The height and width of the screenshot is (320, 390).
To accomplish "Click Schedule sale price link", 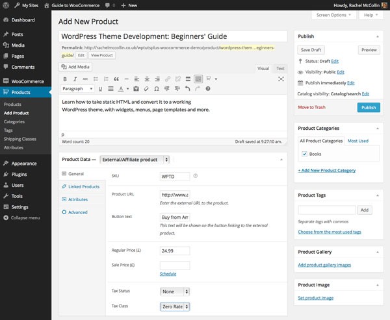I will 168,274.
